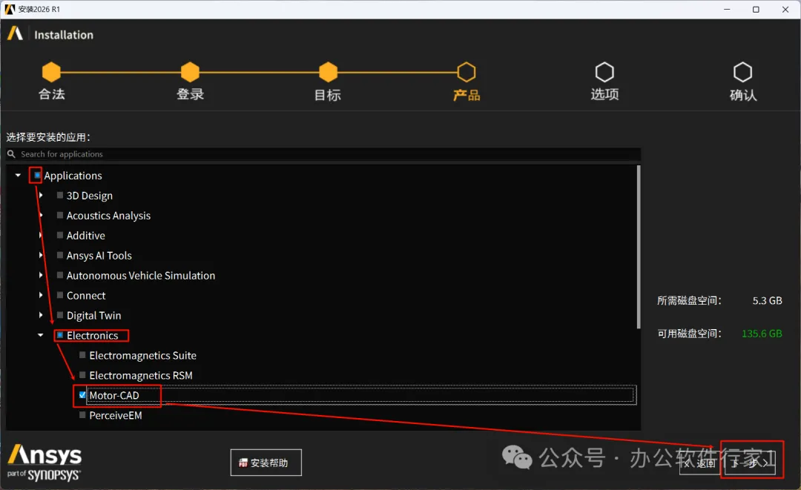Collapse the Electronics node
This screenshot has width=801, height=490.
pos(40,335)
